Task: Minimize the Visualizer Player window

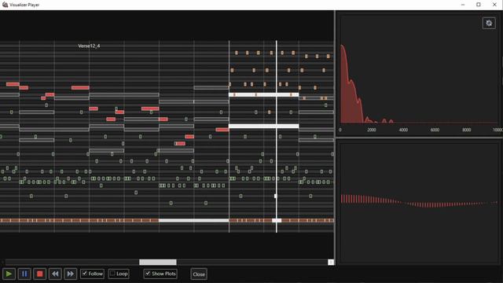Action: (x=463, y=5)
